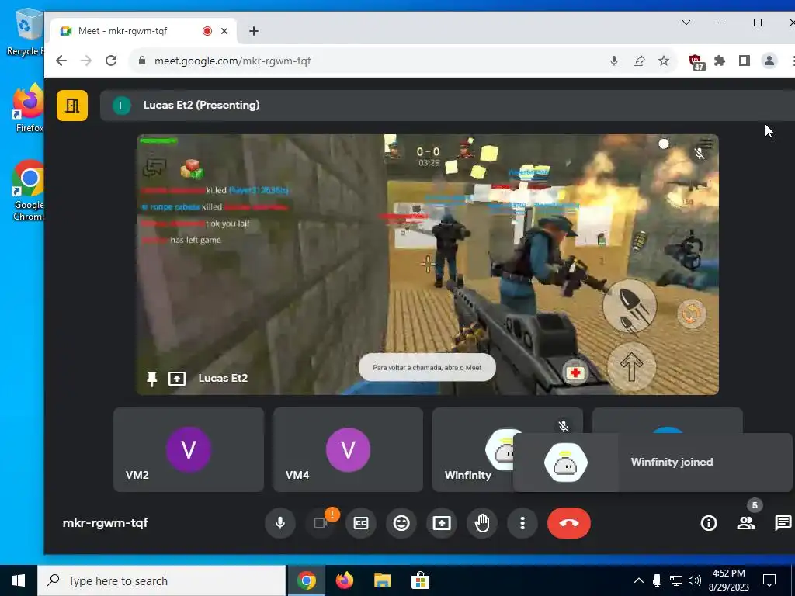
Task: Click the presentation icon beside Lucas Et2 name
Action: click(x=177, y=379)
